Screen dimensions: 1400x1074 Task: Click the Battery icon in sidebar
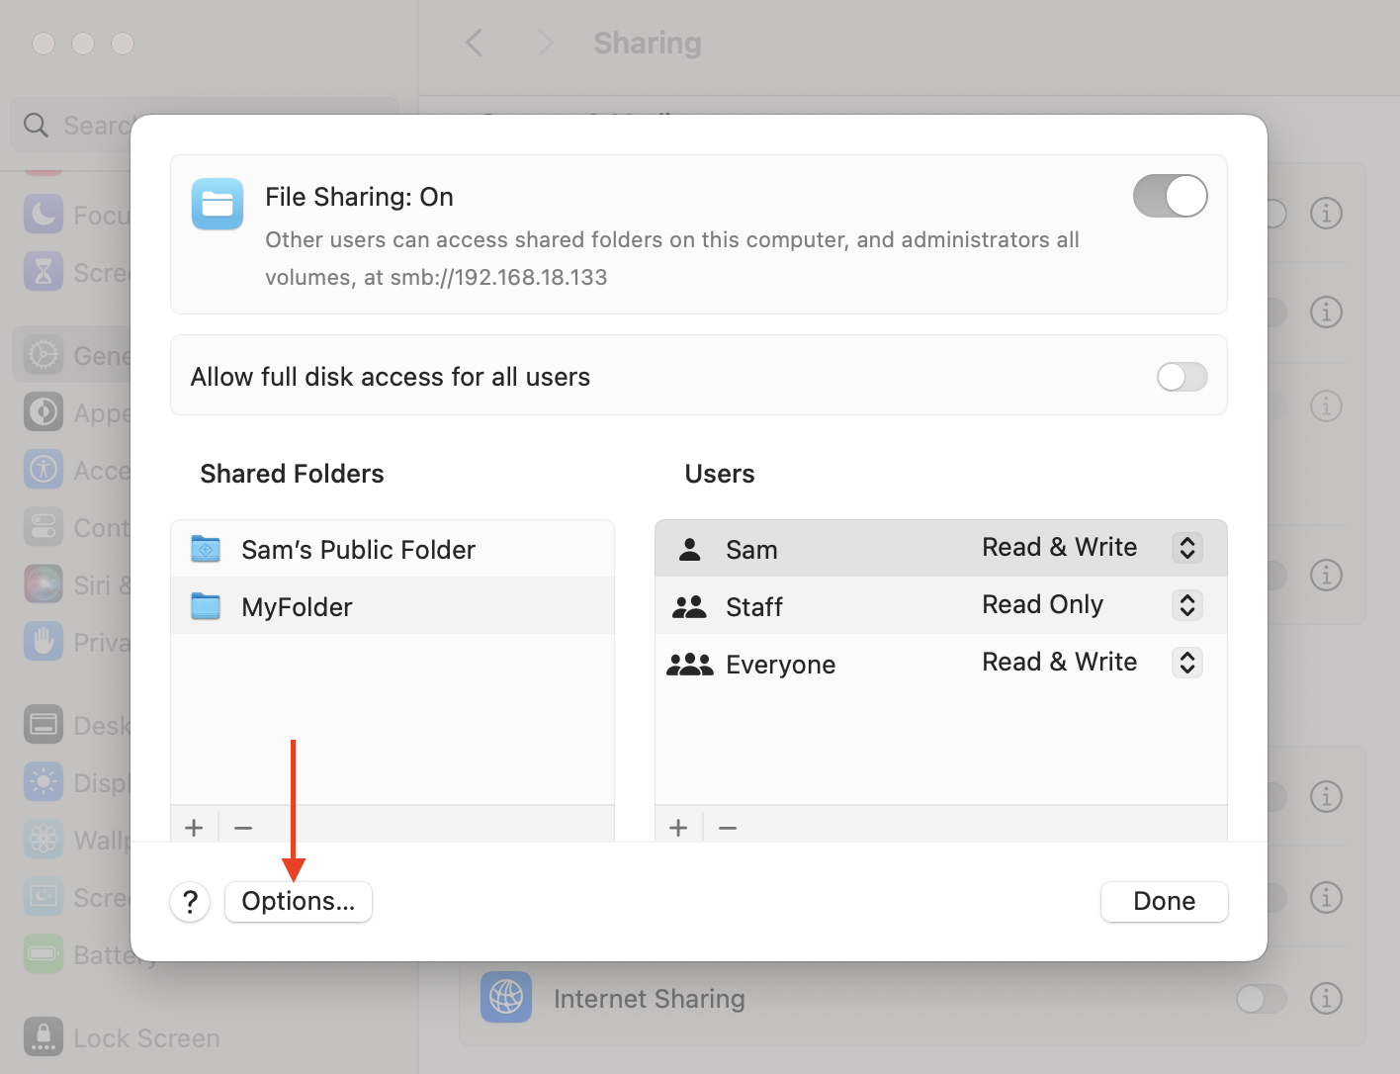pyautogui.click(x=44, y=954)
